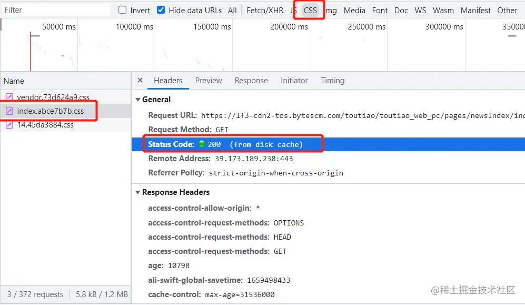This screenshot has height=305, width=525.
Task: Collapse the General section
Action: click(x=138, y=100)
